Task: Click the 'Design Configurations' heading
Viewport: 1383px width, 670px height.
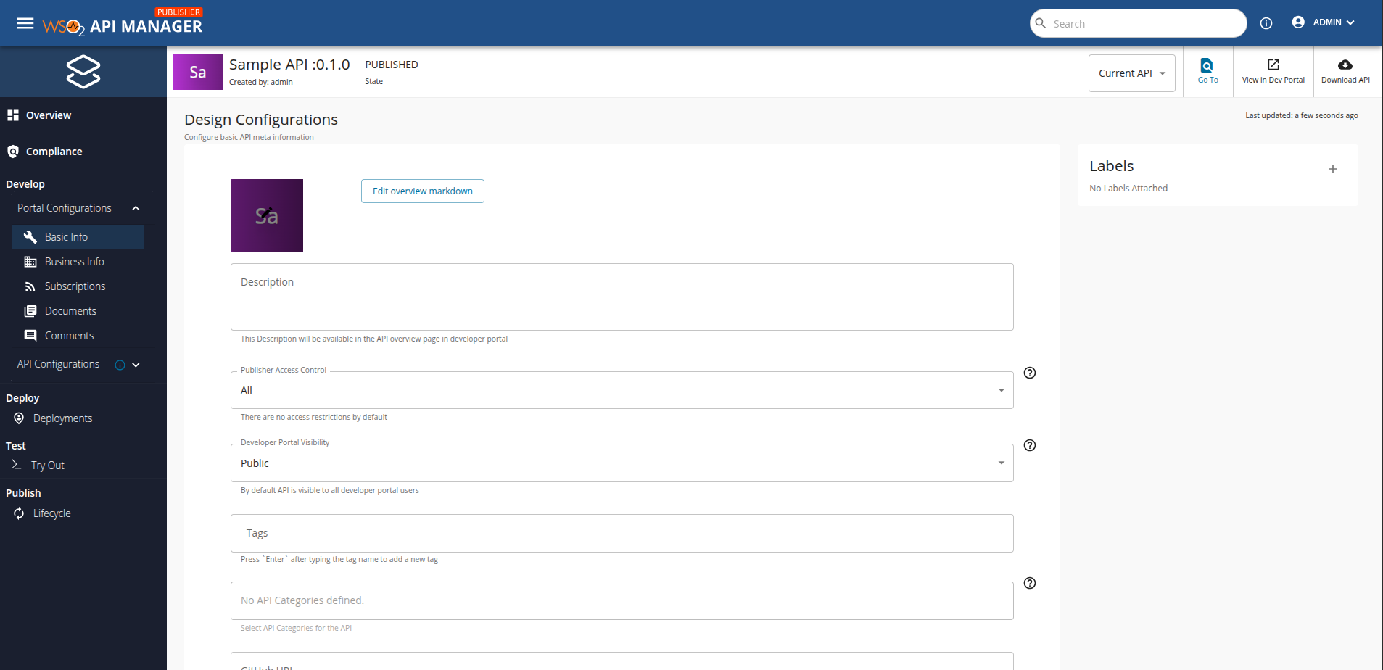Action: coord(261,120)
